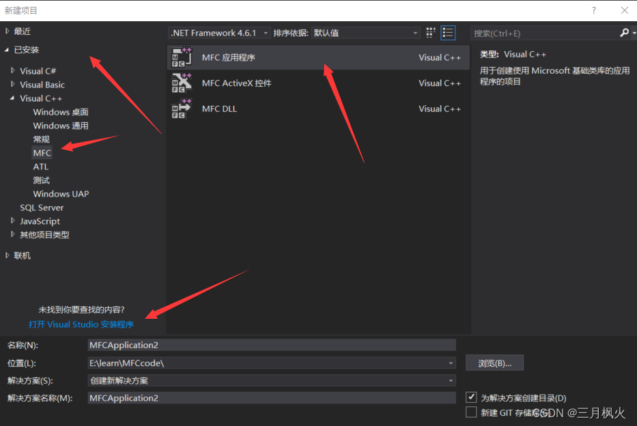The width and height of the screenshot is (637, 426).
Task: Select Windows UAP tree item
Action: coord(61,194)
